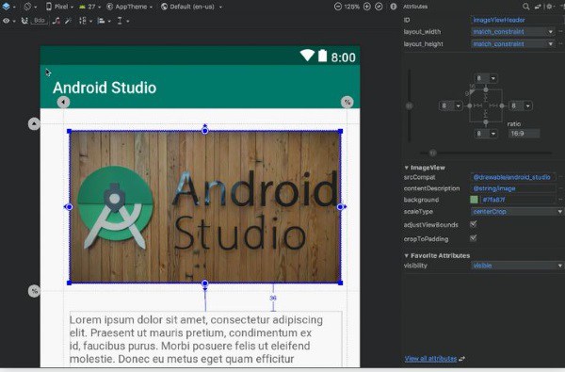
Task: Open the align options menu
Action: (x=104, y=21)
